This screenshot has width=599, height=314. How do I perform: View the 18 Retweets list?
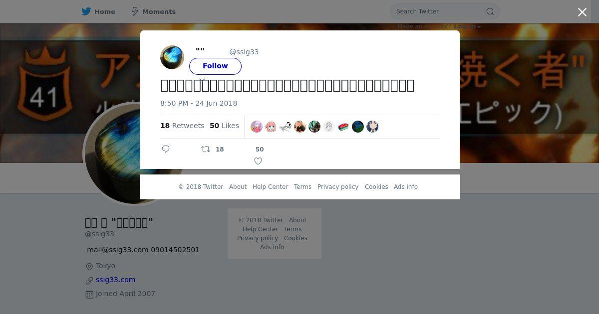click(182, 126)
